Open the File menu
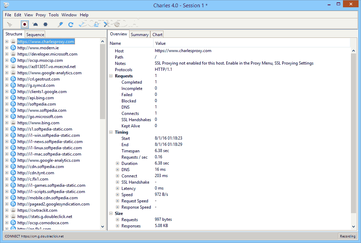Image resolution: width=361 pixels, height=243 pixels. point(8,15)
